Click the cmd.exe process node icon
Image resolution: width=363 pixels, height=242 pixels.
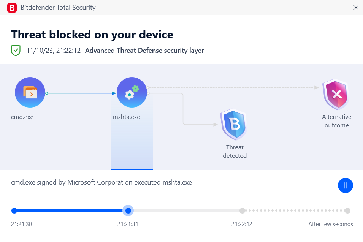tap(30, 92)
